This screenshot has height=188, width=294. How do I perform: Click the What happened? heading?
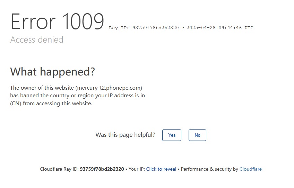52,72
